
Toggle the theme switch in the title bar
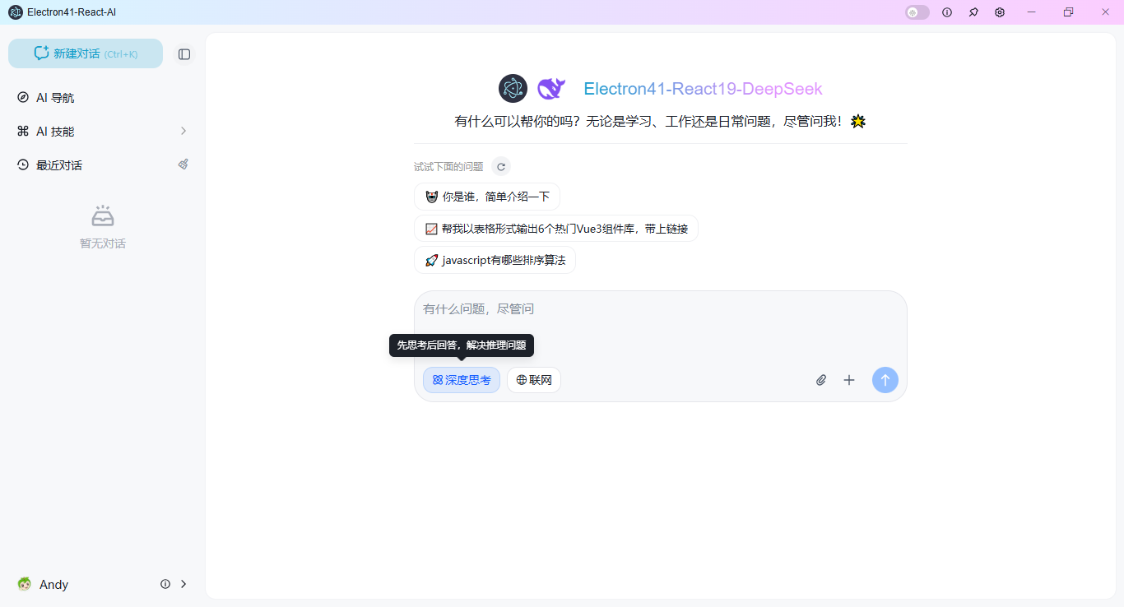tap(917, 12)
